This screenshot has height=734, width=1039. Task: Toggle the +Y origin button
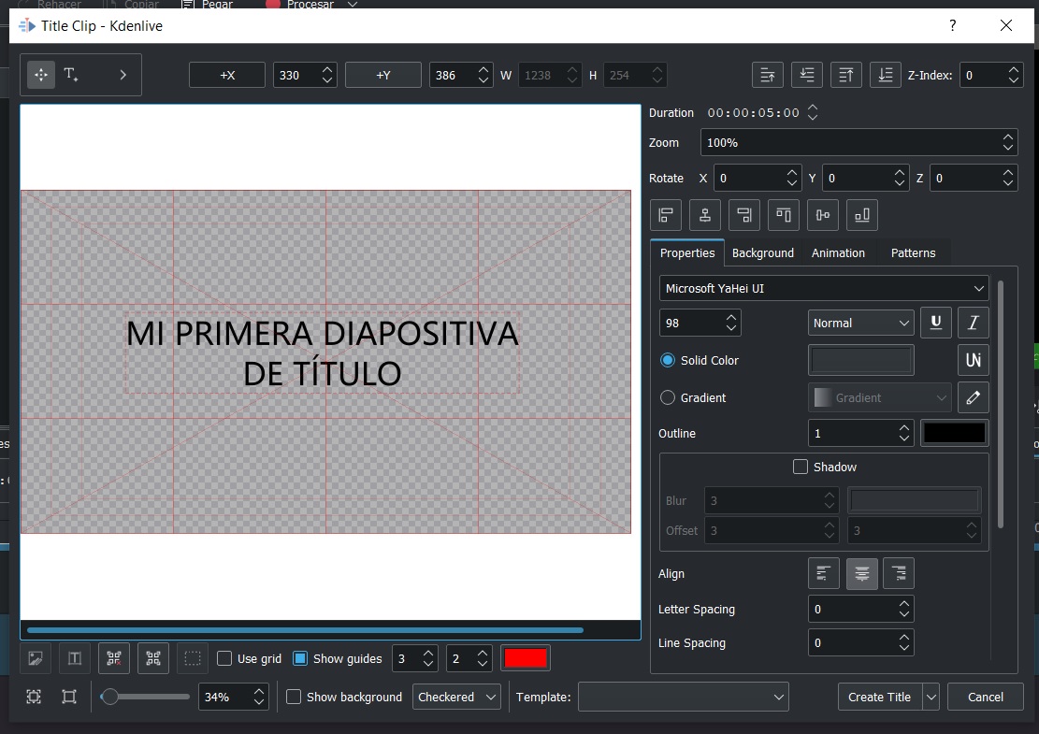(x=383, y=75)
